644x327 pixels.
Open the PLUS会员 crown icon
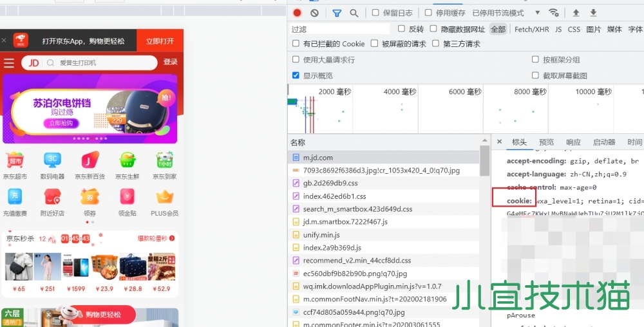[164, 197]
